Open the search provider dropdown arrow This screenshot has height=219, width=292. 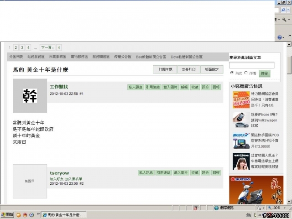click(x=288, y=10)
